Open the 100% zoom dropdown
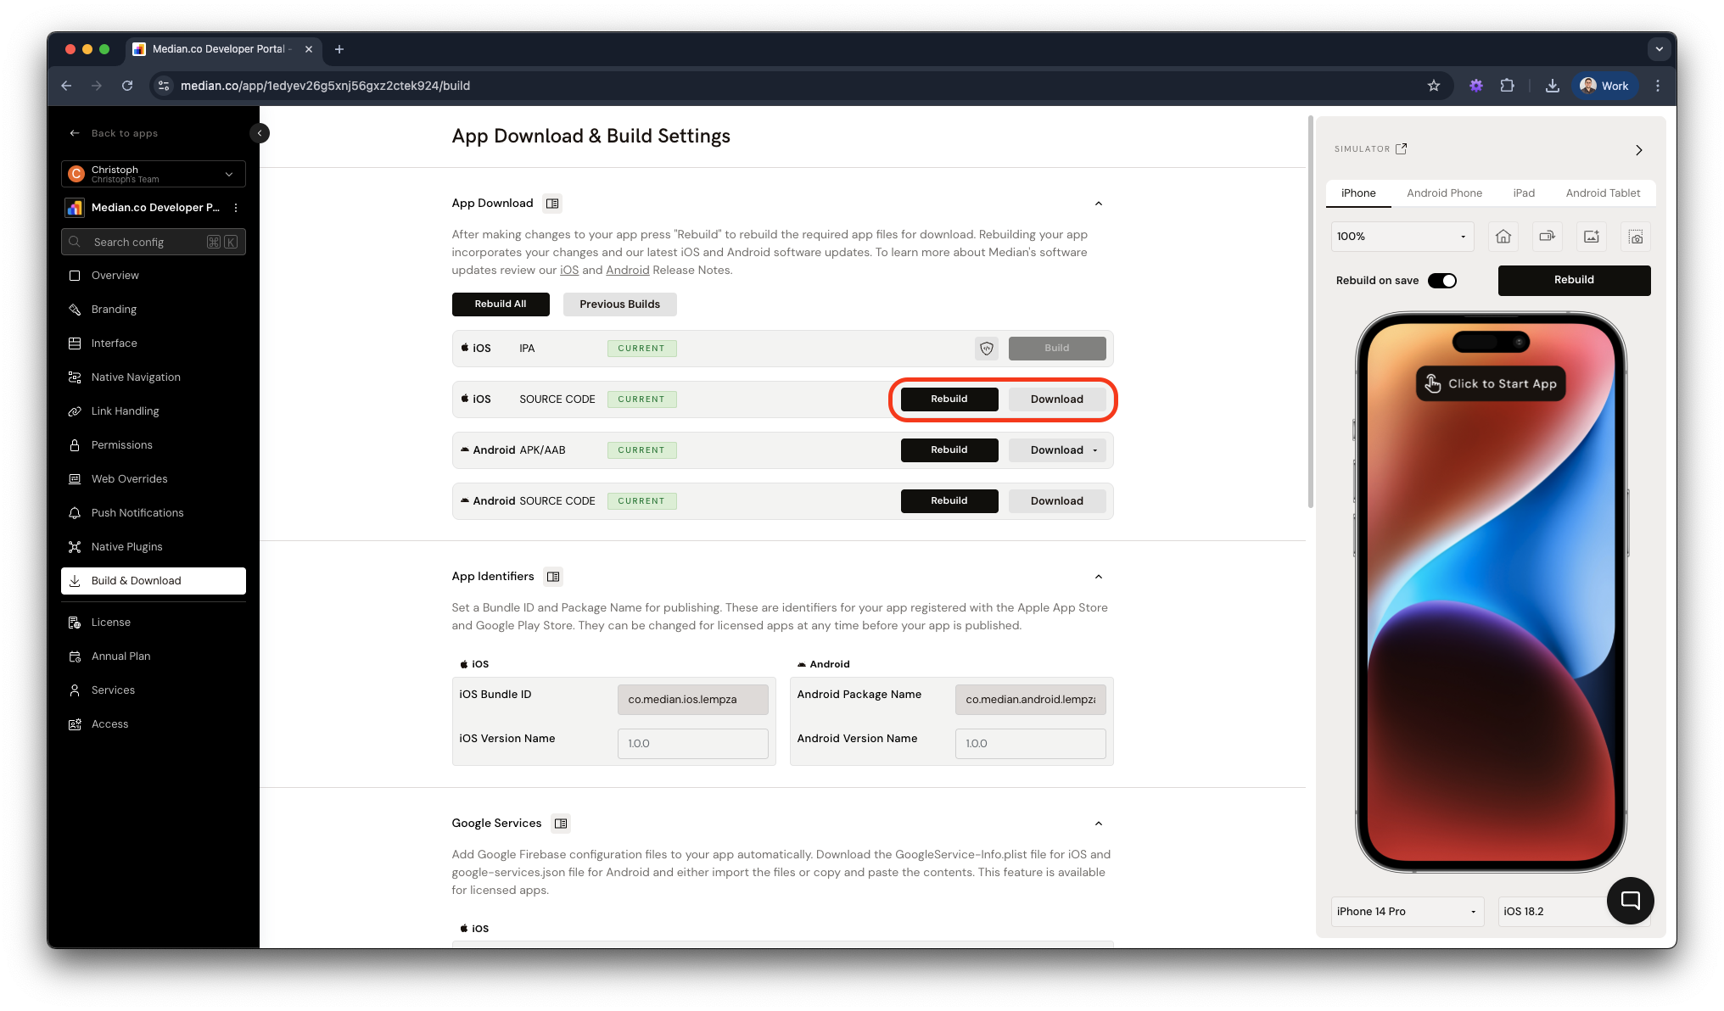 coord(1402,237)
